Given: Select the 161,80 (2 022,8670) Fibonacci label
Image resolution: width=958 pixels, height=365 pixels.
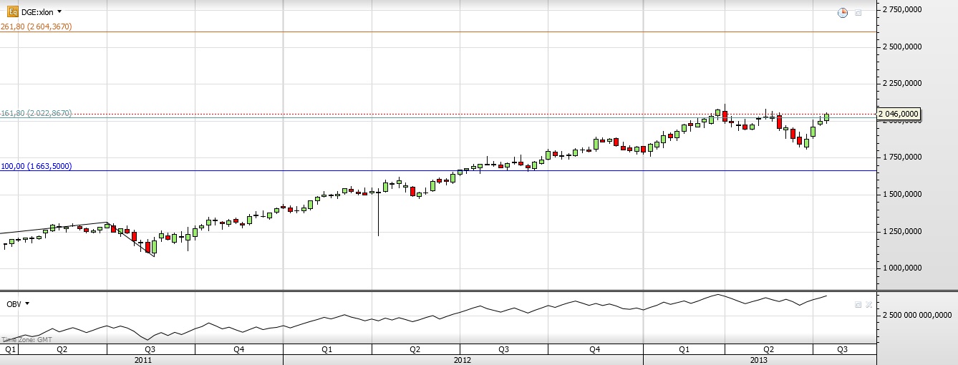Looking at the screenshot, I should pyautogui.click(x=36, y=114).
